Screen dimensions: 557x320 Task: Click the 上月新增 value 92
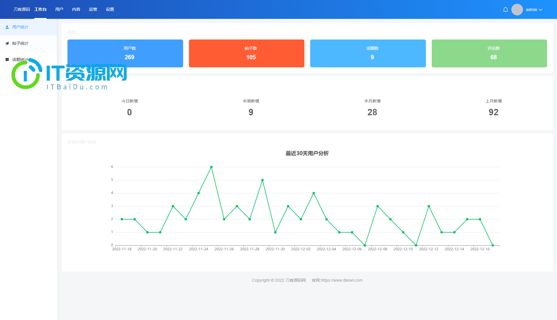coord(493,112)
